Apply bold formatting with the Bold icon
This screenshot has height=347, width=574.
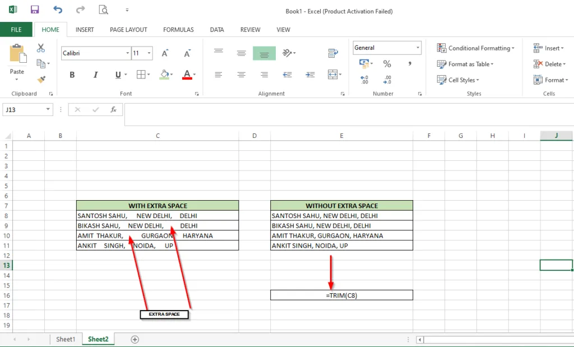(x=72, y=75)
